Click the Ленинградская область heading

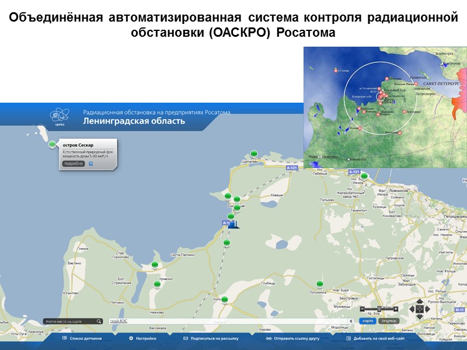[134, 121]
